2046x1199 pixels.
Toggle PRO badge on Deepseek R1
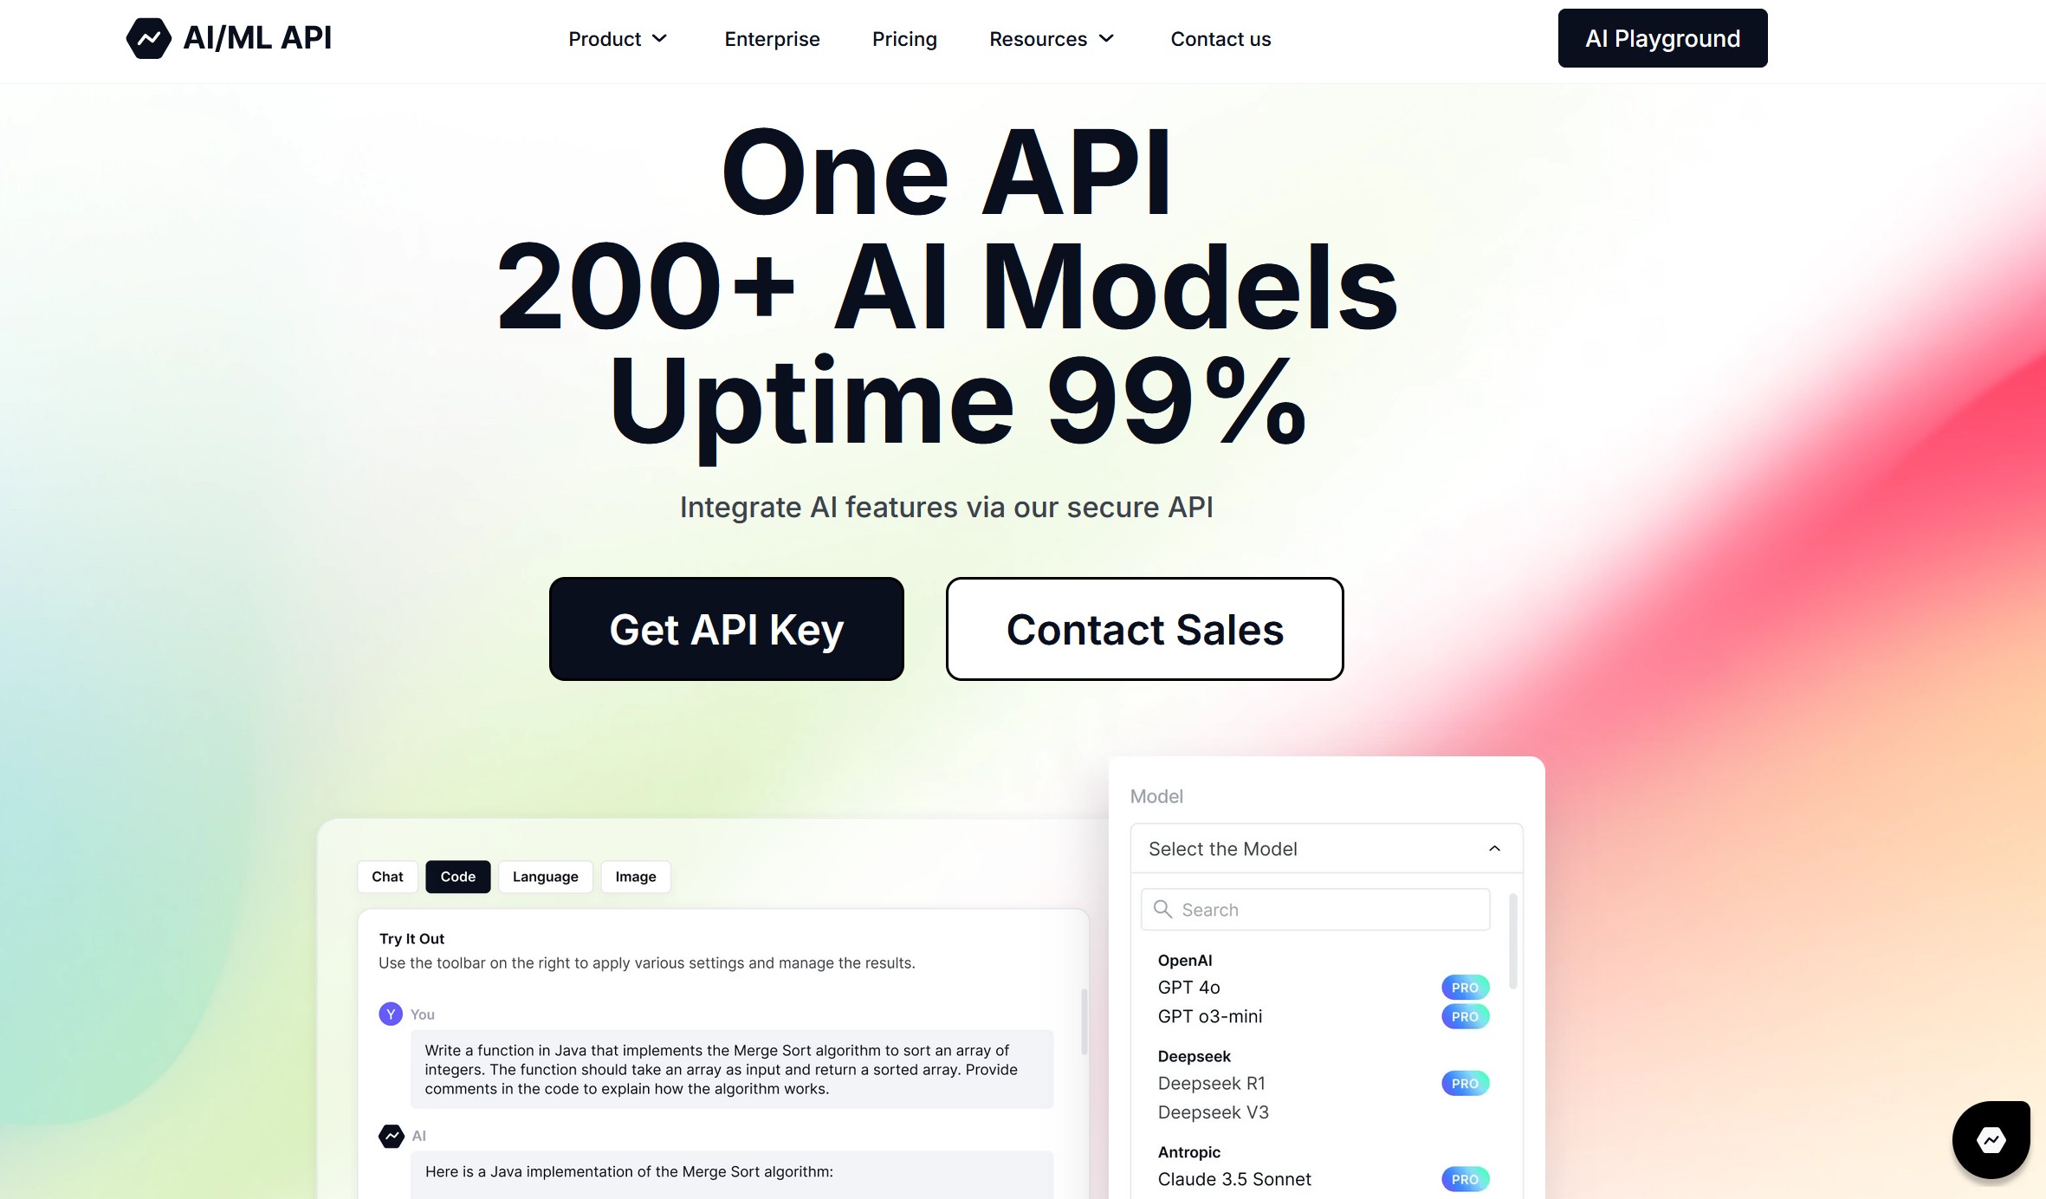tap(1467, 1082)
